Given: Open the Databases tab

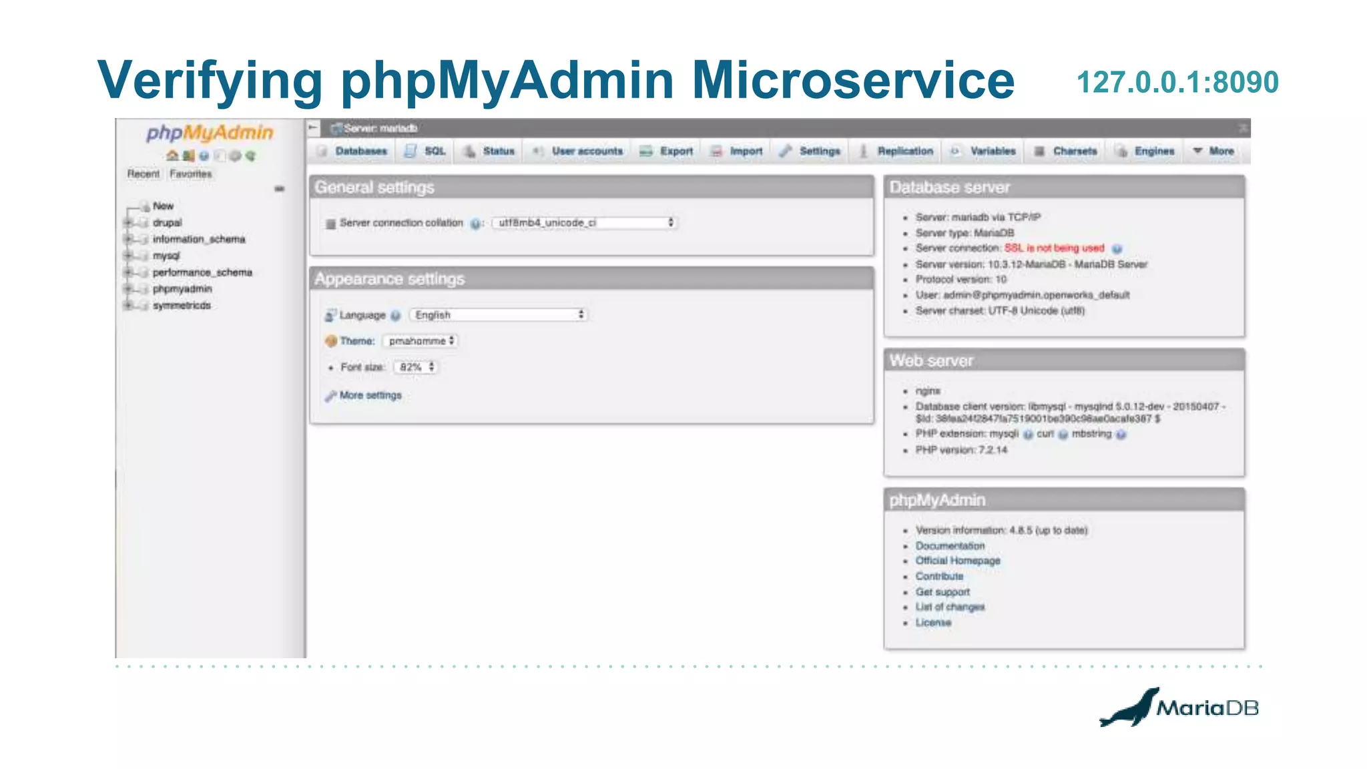Looking at the screenshot, I should click(352, 152).
